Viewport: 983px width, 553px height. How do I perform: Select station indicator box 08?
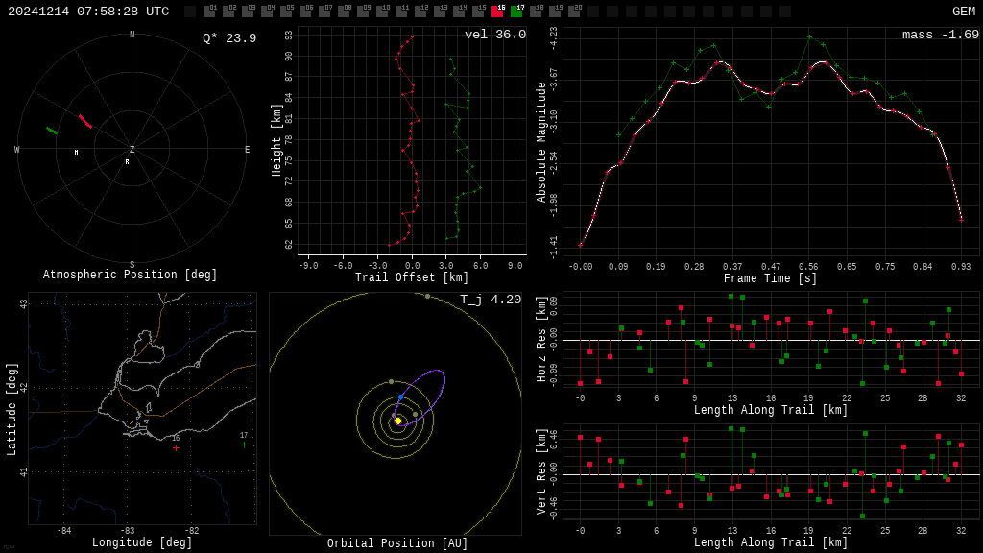[344, 11]
